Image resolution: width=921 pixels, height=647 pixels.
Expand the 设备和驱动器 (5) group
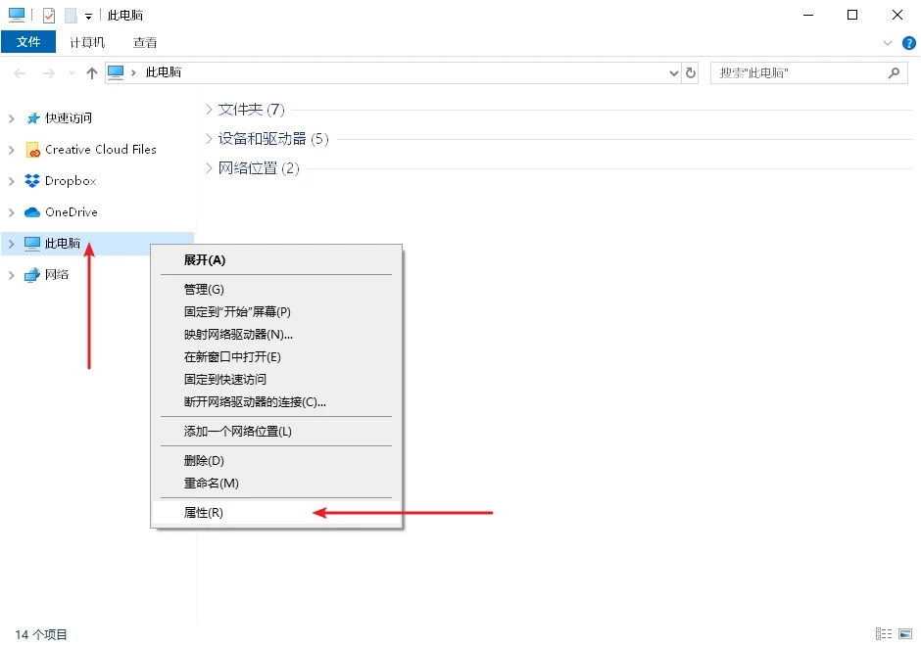coord(209,138)
